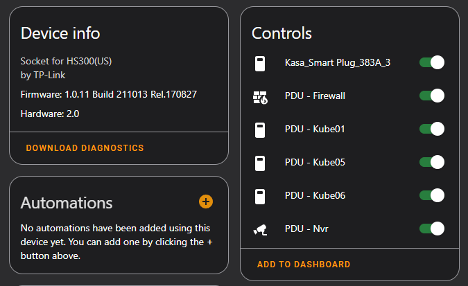
Task: Select the PDU - Kube01 entity name
Action: (x=315, y=129)
